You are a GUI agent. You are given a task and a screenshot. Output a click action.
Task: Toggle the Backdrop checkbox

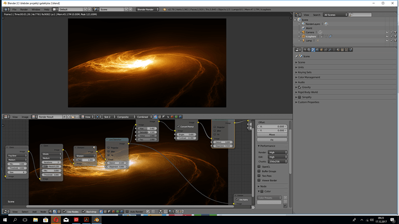click(x=84, y=211)
